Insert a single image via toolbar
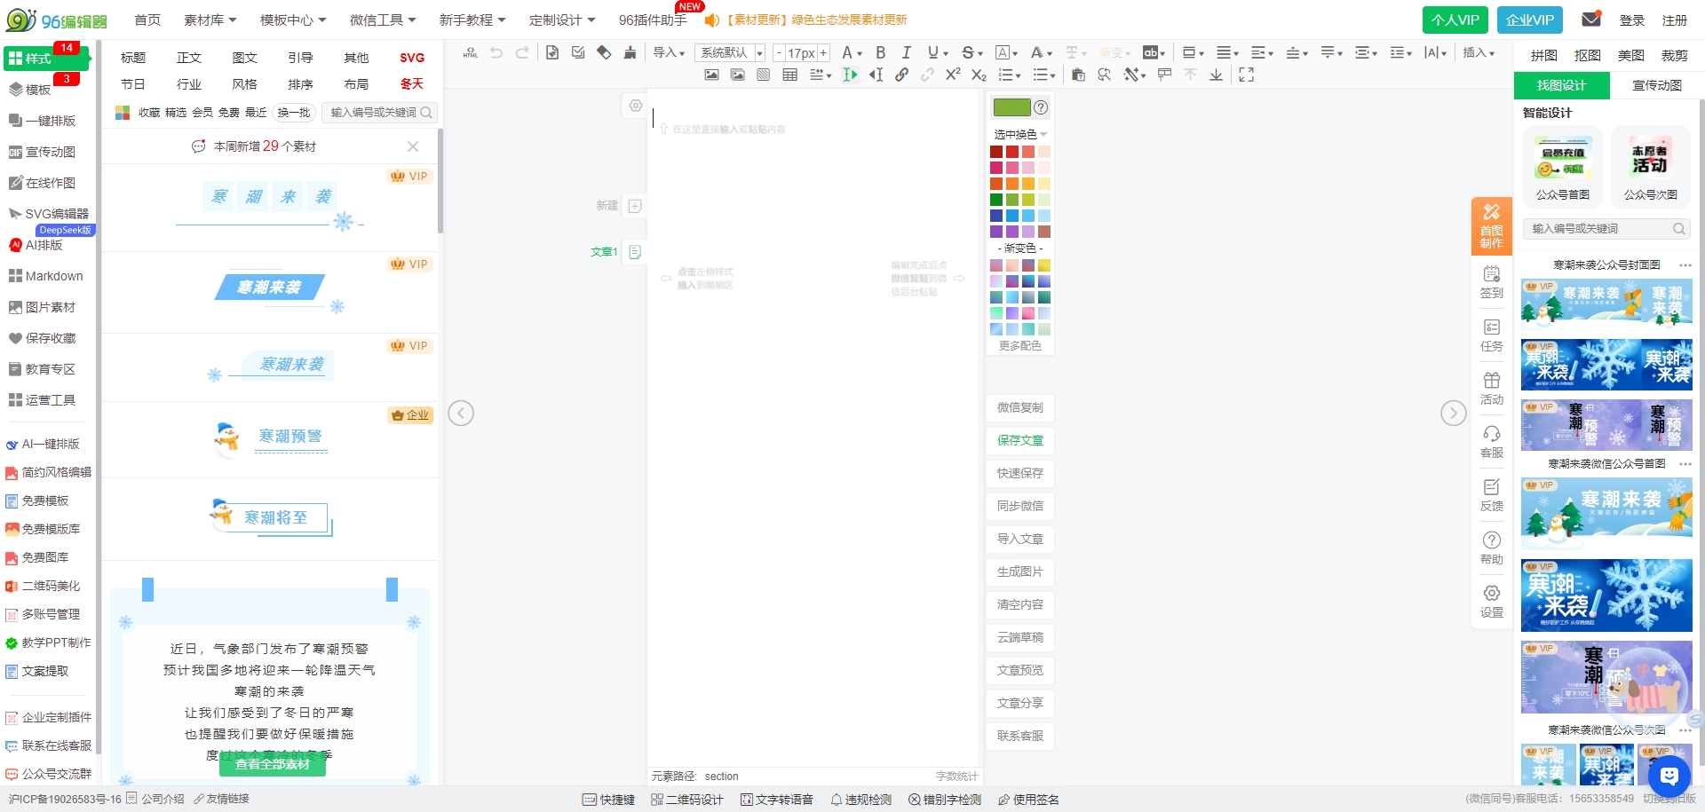 pyautogui.click(x=711, y=75)
